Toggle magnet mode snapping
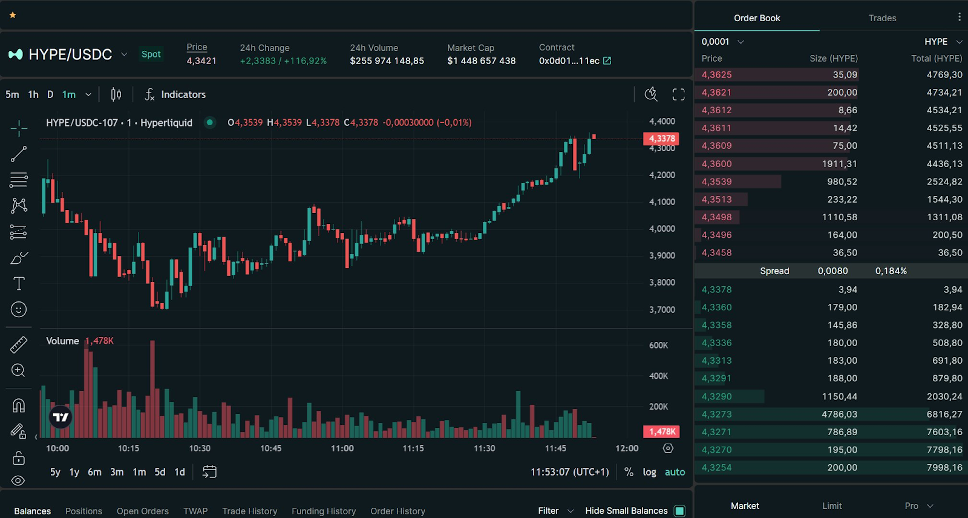Screen dimensions: 968x518 click(19, 405)
